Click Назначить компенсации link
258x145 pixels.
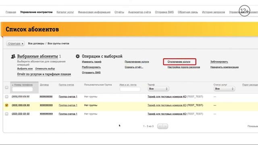tap(225, 67)
